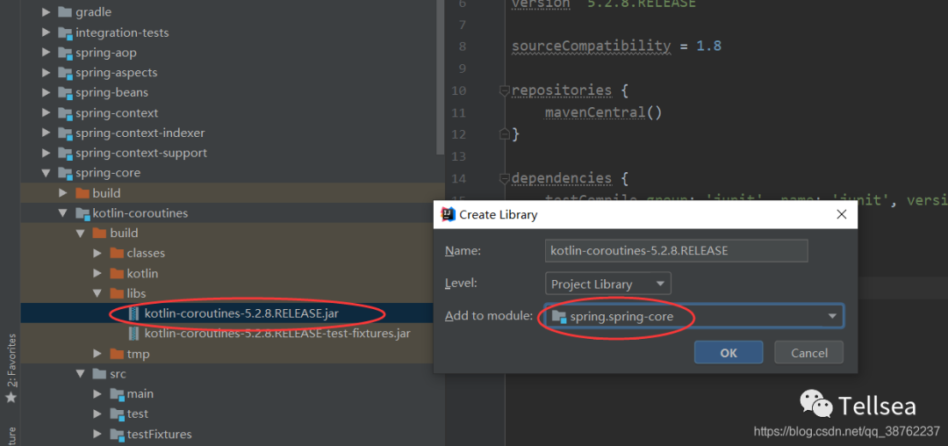The width and height of the screenshot is (948, 446).
Task: Select the spring-context tree item
Action: pyautogui.click(x=117, y=113)
